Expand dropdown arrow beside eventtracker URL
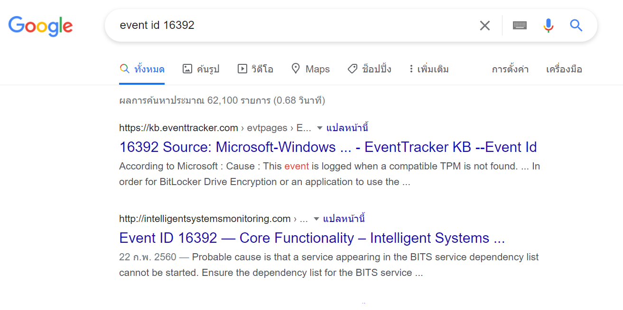 click(x=319, y=128)
